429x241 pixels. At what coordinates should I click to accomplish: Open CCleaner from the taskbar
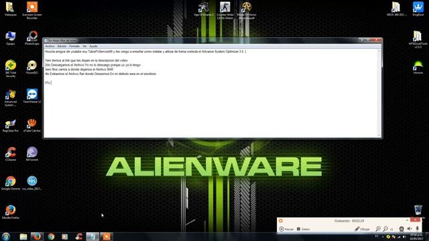79,236
